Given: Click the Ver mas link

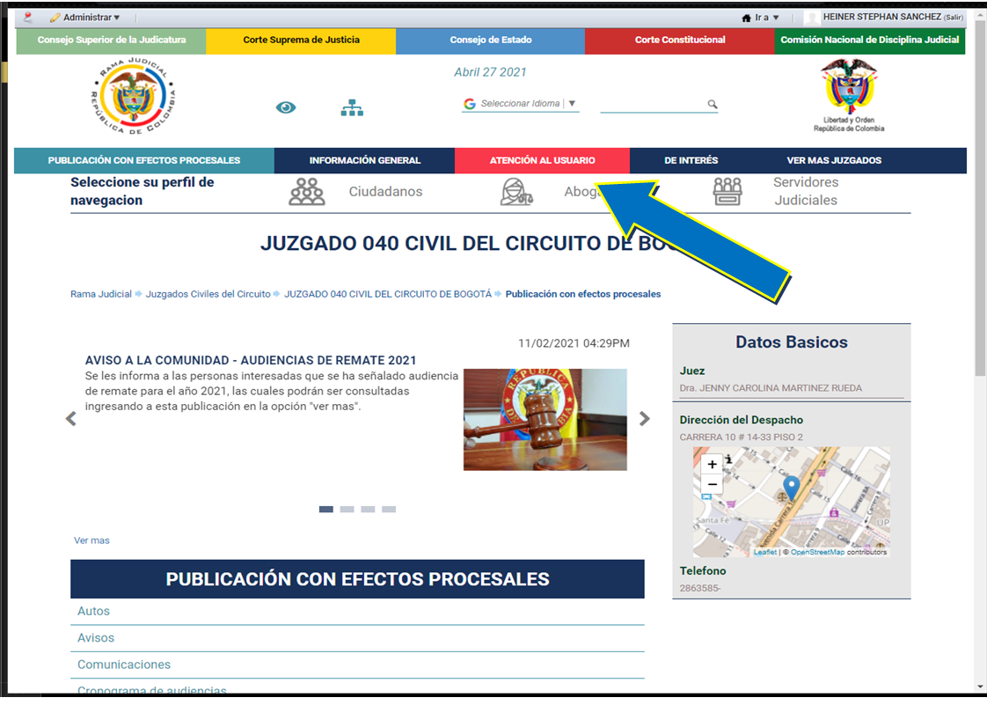Looking at the screenshot, I should (91, 540).
